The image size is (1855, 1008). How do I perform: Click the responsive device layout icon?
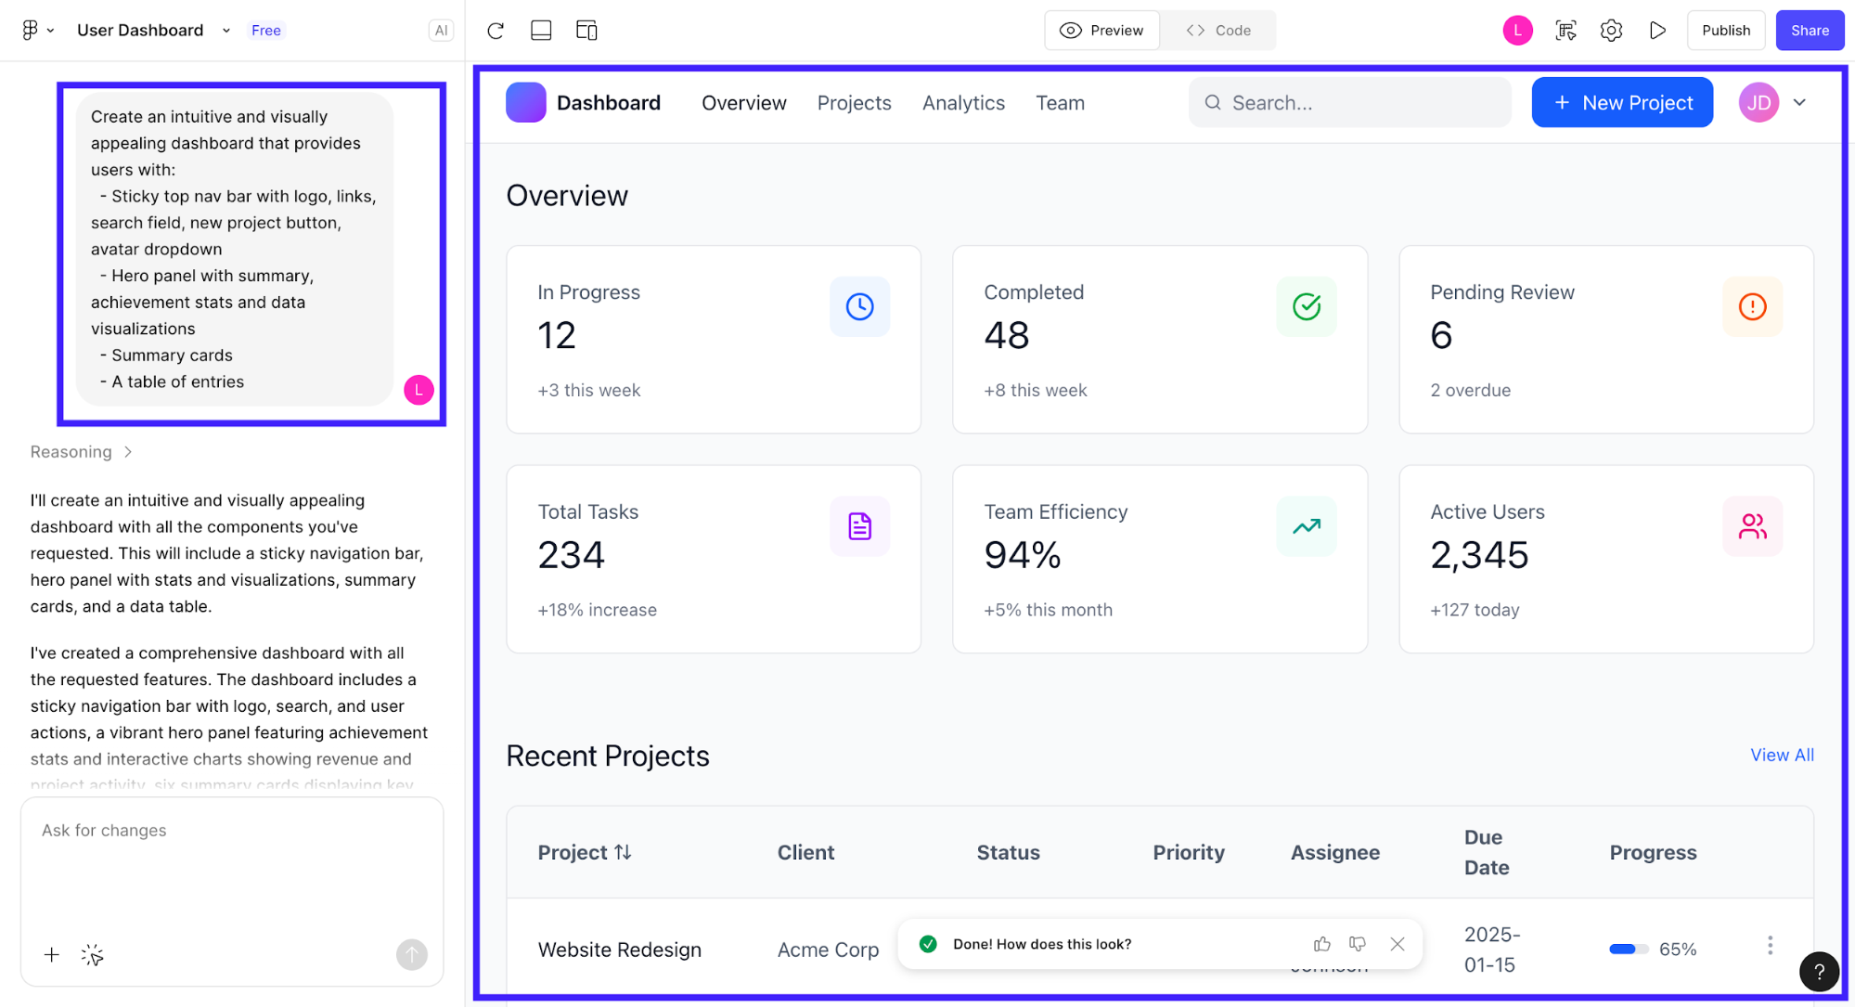[x=586, y=31]
